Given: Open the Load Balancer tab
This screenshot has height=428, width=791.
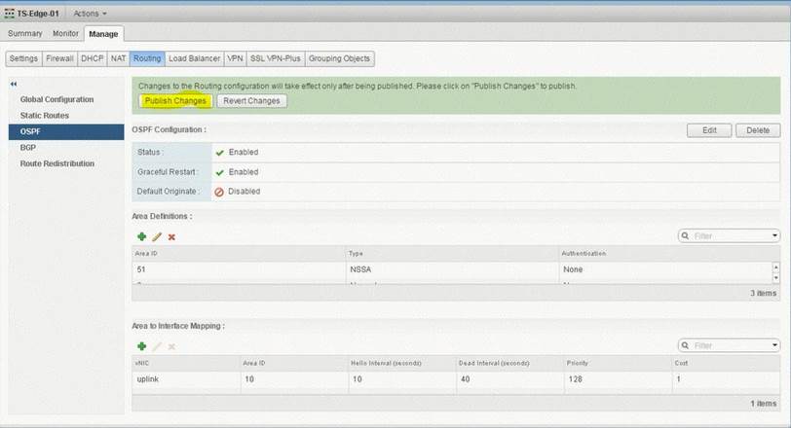Looking at the screenshot, I should (194, 58).
